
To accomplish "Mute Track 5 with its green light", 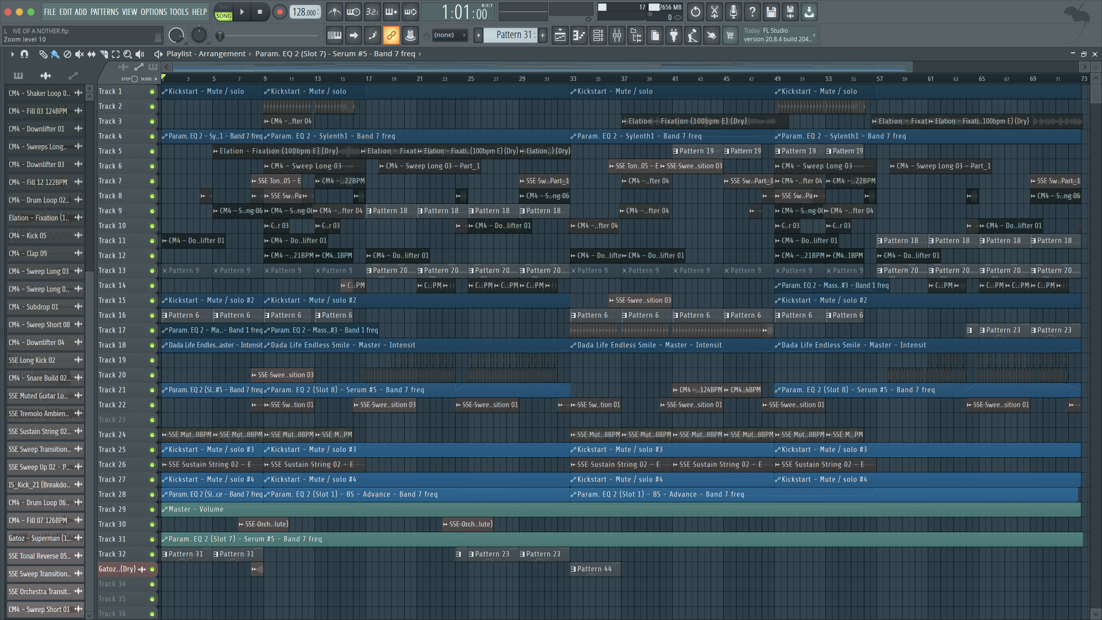I will tap(152, 152).
